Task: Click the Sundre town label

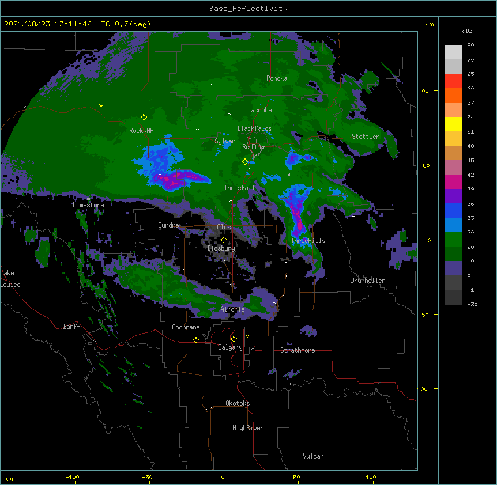Action: [x=168, y=225]
